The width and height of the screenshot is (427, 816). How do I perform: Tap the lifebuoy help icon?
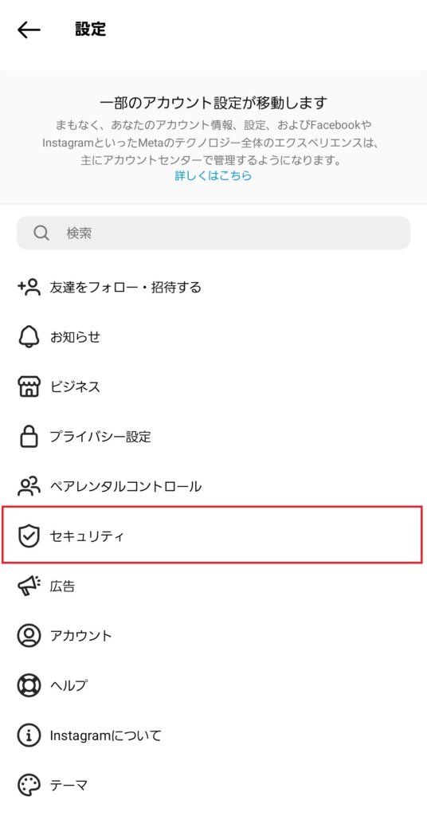(29, 685)
